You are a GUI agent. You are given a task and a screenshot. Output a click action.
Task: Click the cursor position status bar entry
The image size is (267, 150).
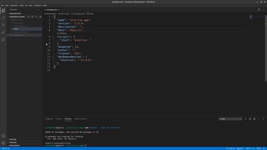tap(230, 148)
